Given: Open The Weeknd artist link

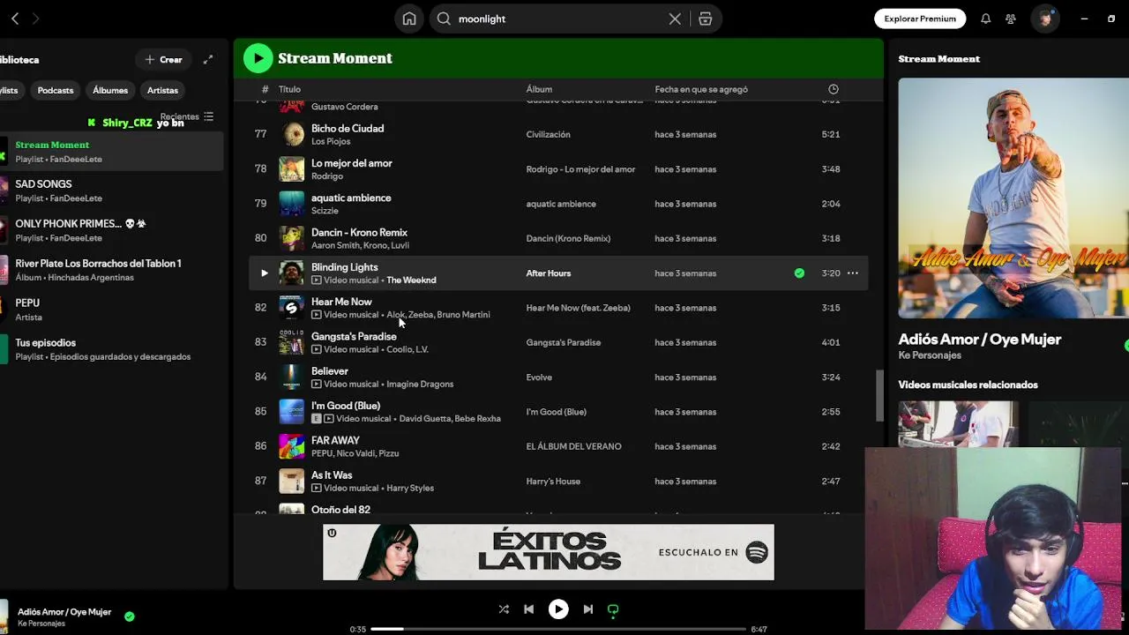Looking at the screenshot, I should [x=411, y=280].
